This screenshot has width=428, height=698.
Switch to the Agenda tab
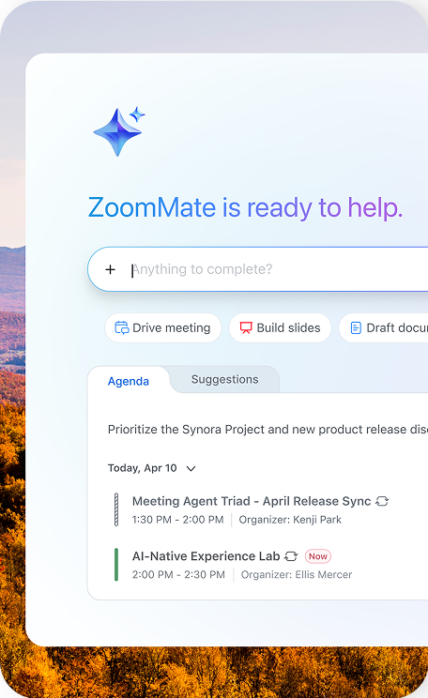click(x=129, y=381)
